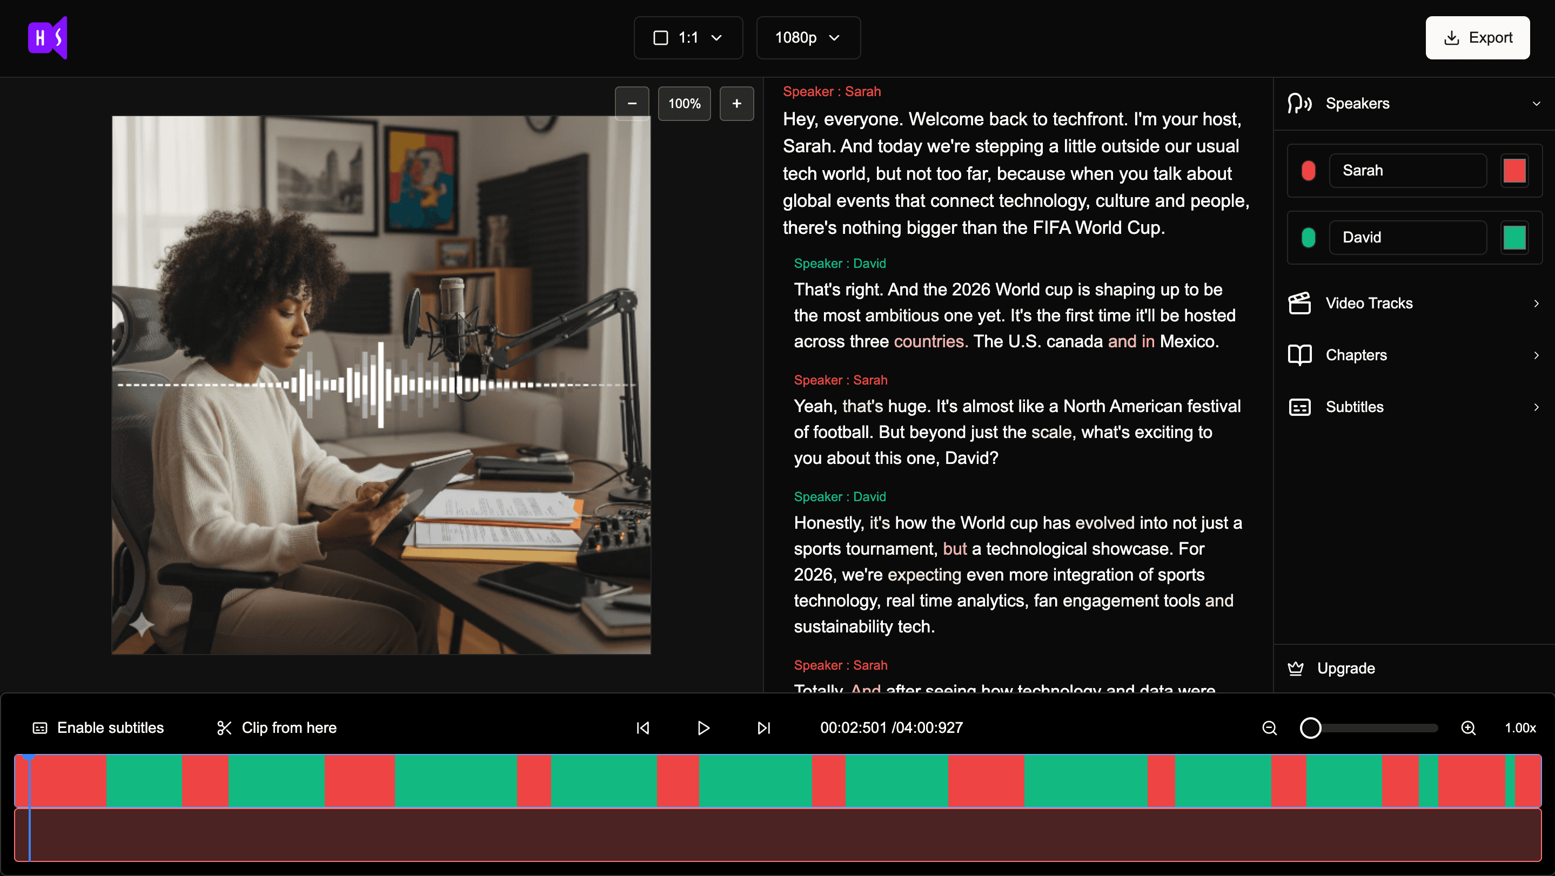Toggle Sarah's speaker color dot
The width and height of the screenshot is (1555, 876).
[1308, 170]
